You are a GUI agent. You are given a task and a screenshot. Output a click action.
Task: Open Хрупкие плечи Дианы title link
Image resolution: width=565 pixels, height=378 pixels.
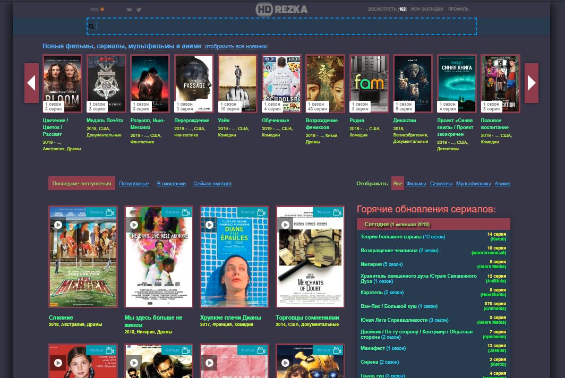coord(230,317)
